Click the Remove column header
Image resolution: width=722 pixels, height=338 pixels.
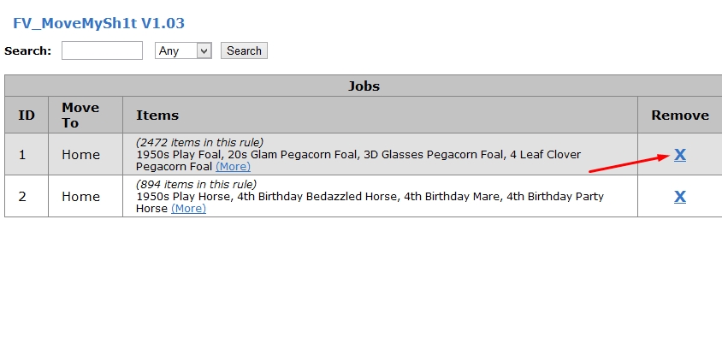(680, 116)
